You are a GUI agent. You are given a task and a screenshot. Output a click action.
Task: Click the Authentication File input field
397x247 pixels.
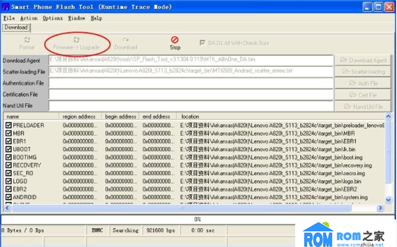pos(191,83)
